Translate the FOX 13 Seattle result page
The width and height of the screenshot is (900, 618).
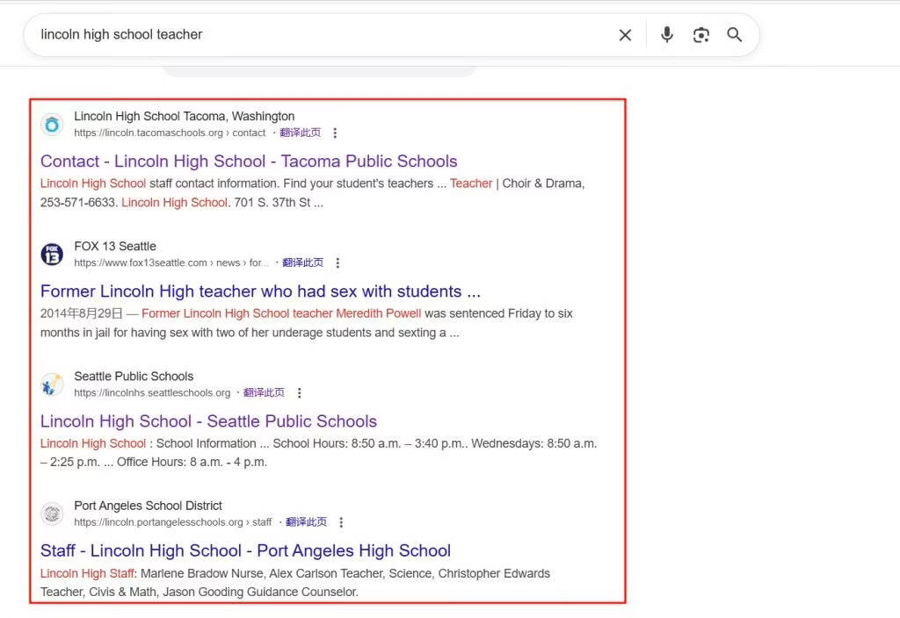pyautogui.click(x=302, y=263)
